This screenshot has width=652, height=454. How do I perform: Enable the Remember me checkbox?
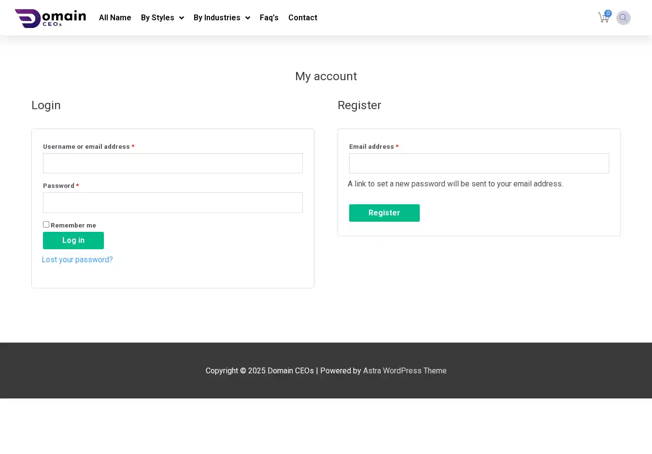[x=46, y=225]
